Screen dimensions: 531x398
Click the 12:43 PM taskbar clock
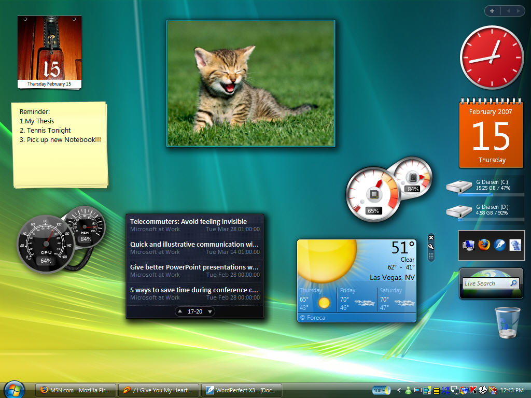512,390
